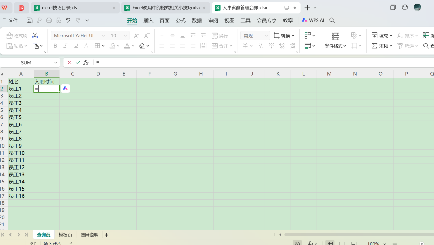This screenshot has height=245, width=434.
Task: Open WPS AI assistant
Action: click(313, 20)
